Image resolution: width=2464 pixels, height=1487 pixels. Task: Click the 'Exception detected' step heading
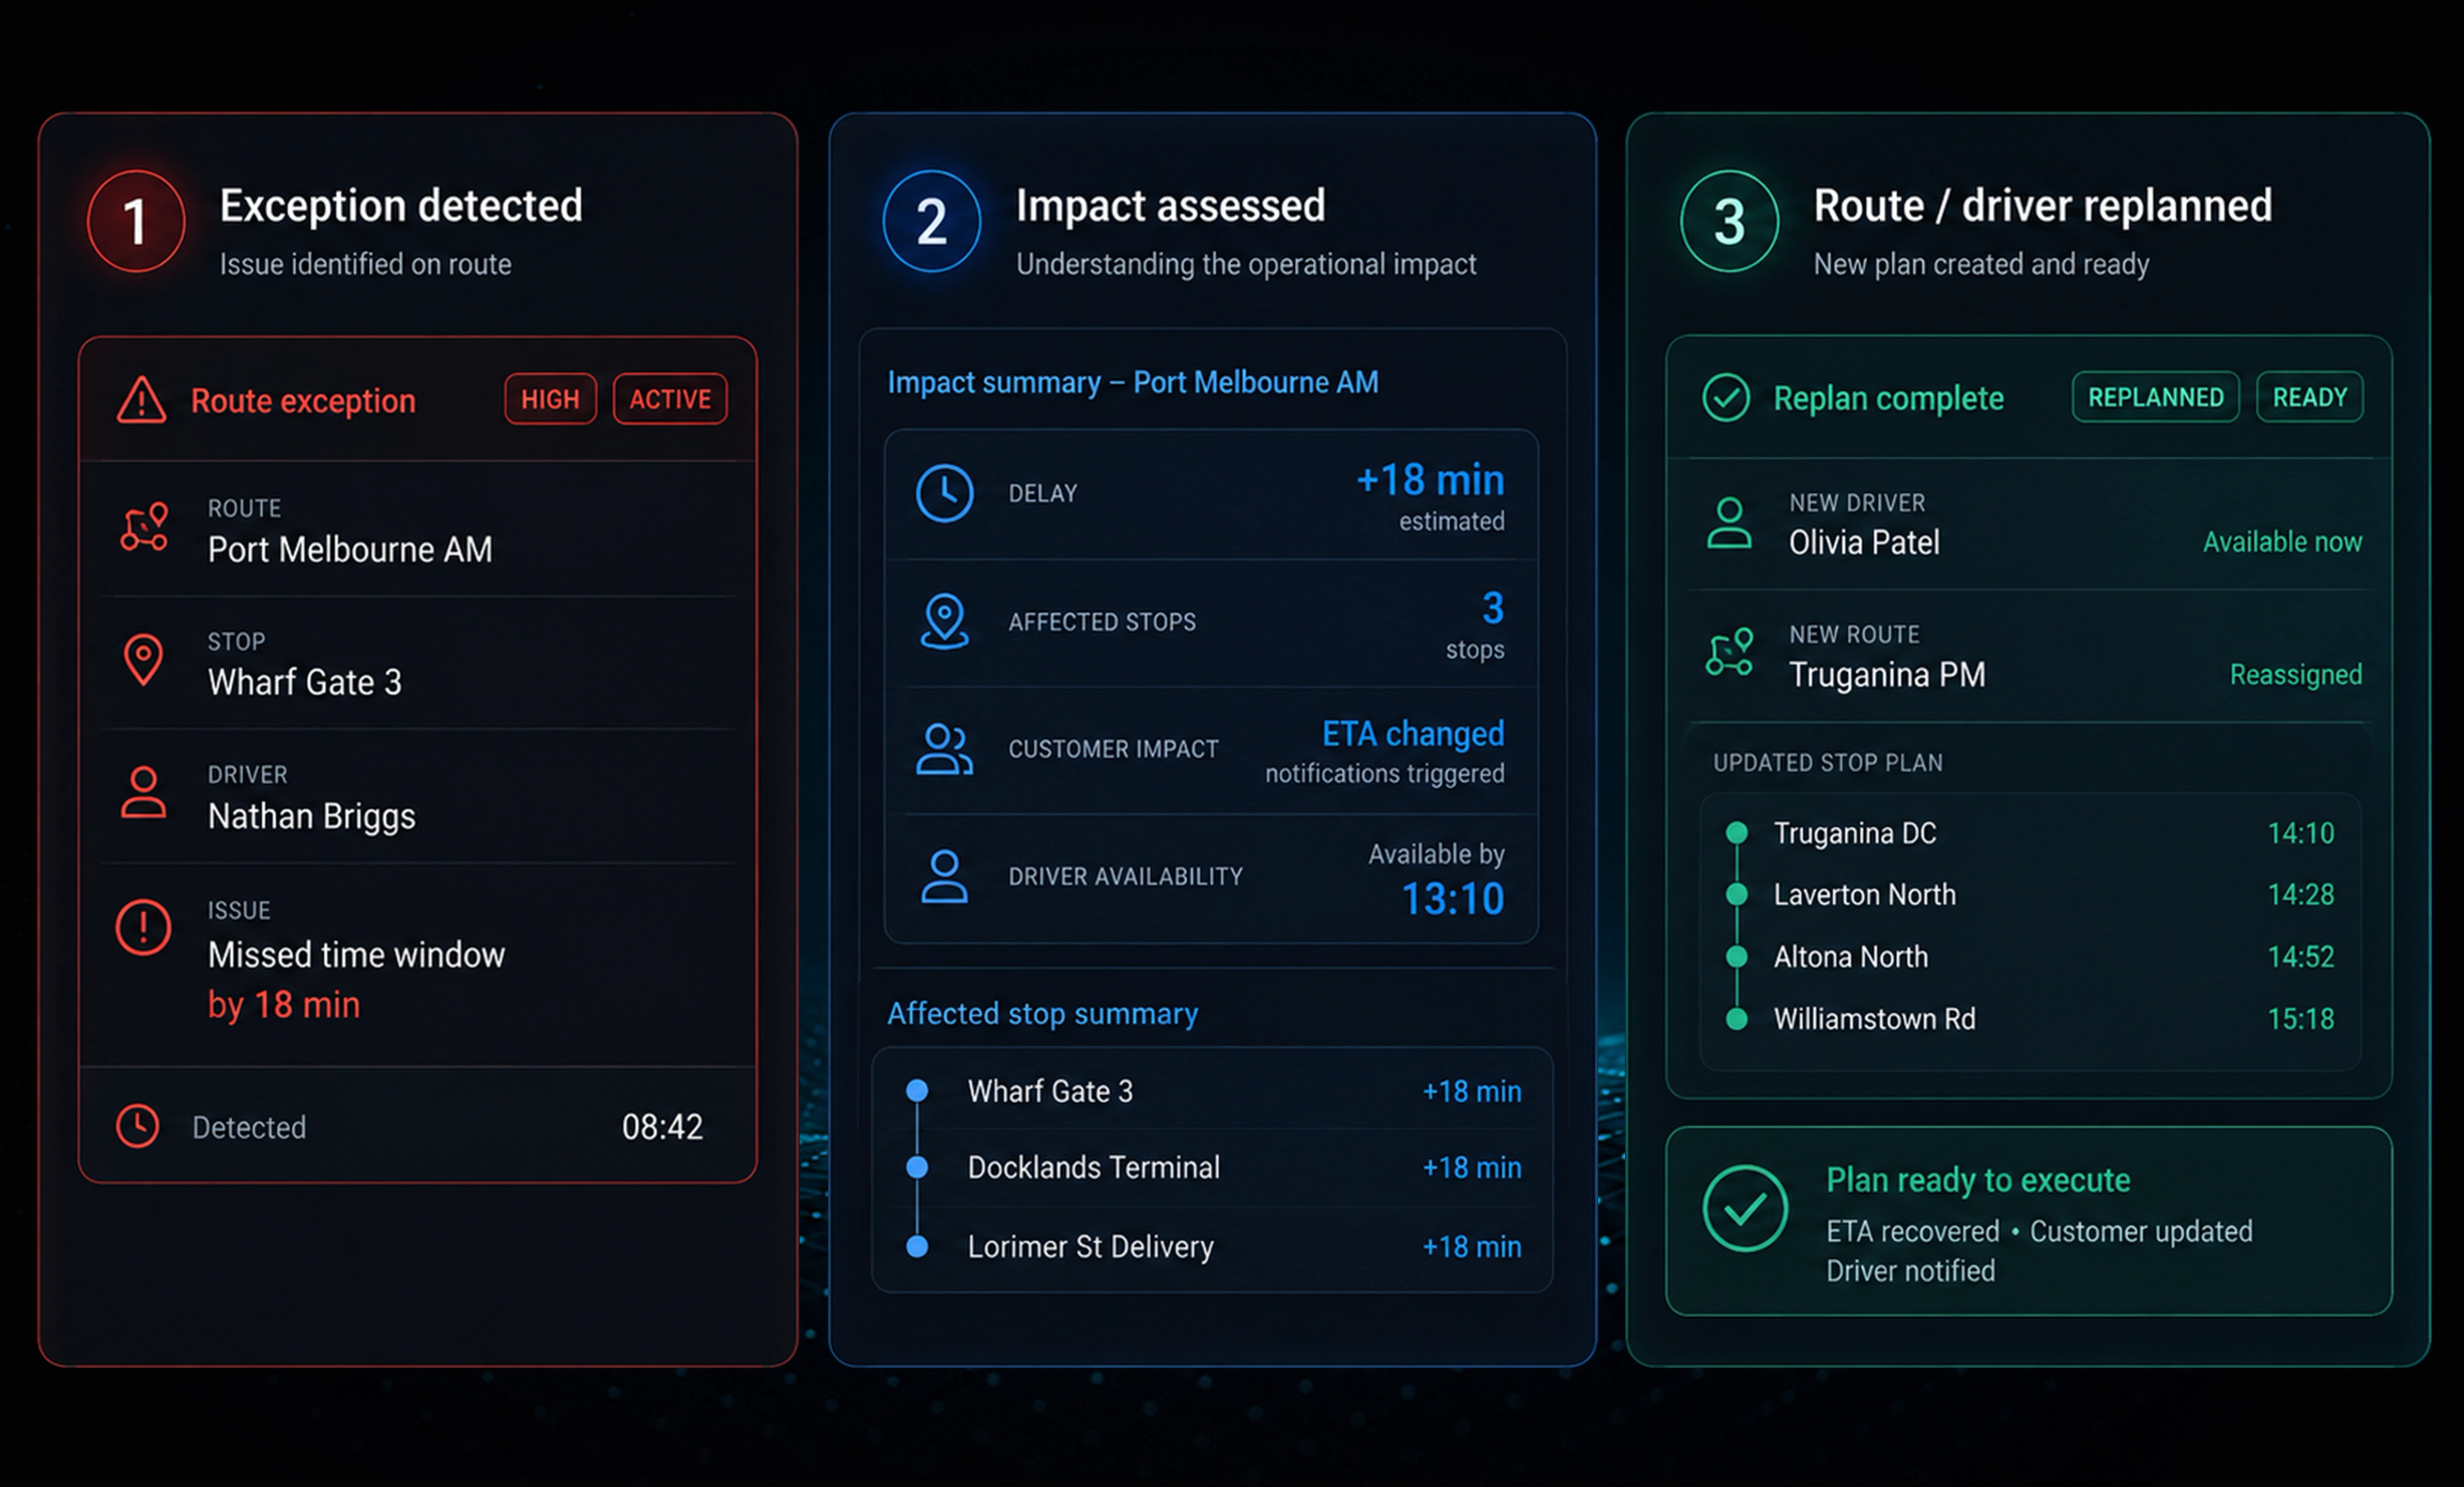pyautogui.click(x=401, y=205)
